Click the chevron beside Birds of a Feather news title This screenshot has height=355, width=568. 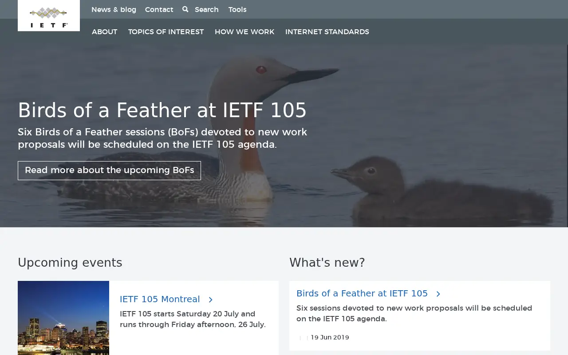point(438,294)
